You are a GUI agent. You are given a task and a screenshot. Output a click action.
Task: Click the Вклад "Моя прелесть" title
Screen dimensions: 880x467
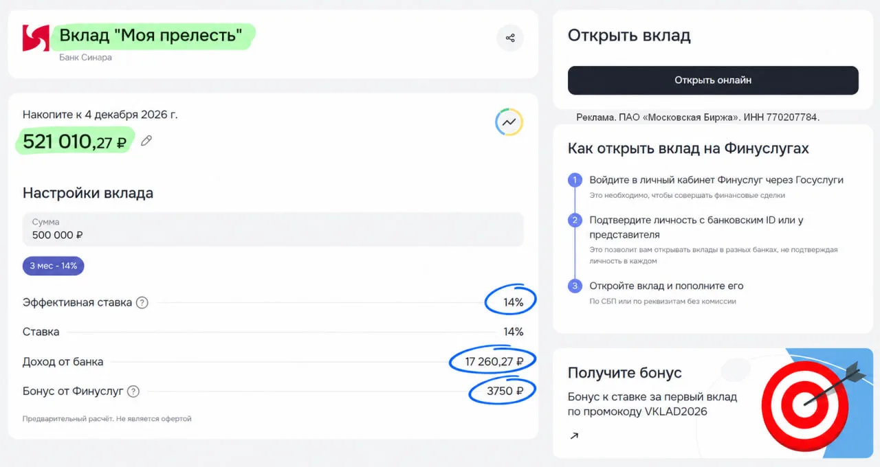pos(151,36)
